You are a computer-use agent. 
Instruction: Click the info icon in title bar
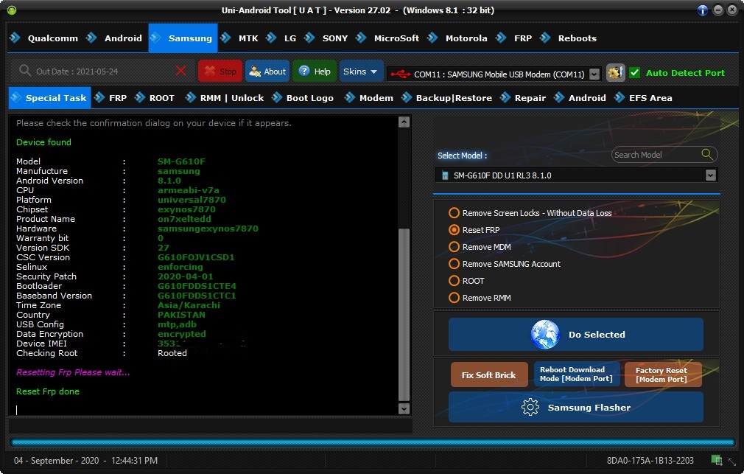coord(703,10)
